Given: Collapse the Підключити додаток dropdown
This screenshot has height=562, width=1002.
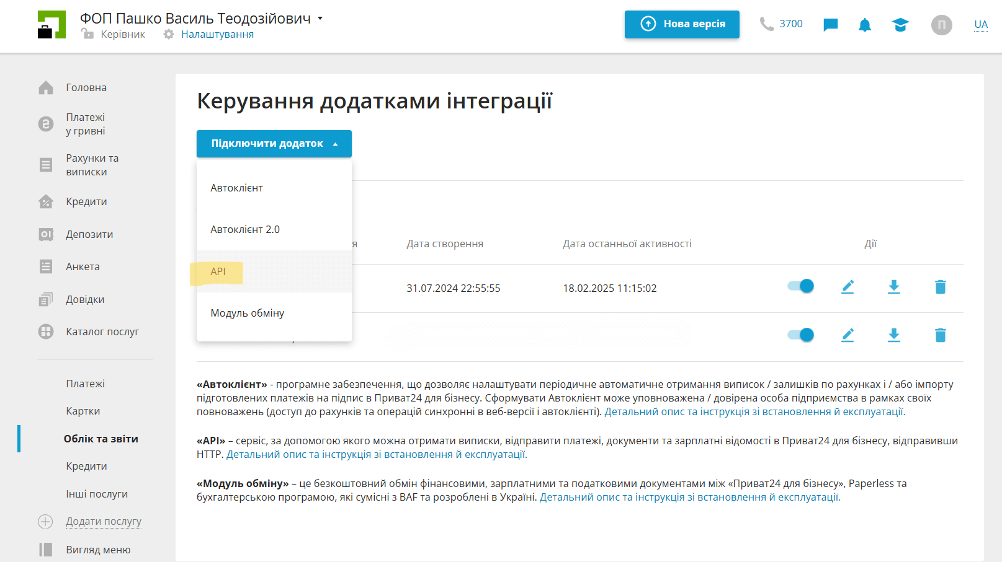Looking at the screenshot, I should [274, 144].
